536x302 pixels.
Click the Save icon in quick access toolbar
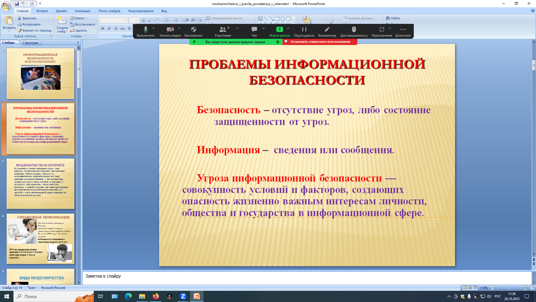click(x=17, y=4)
